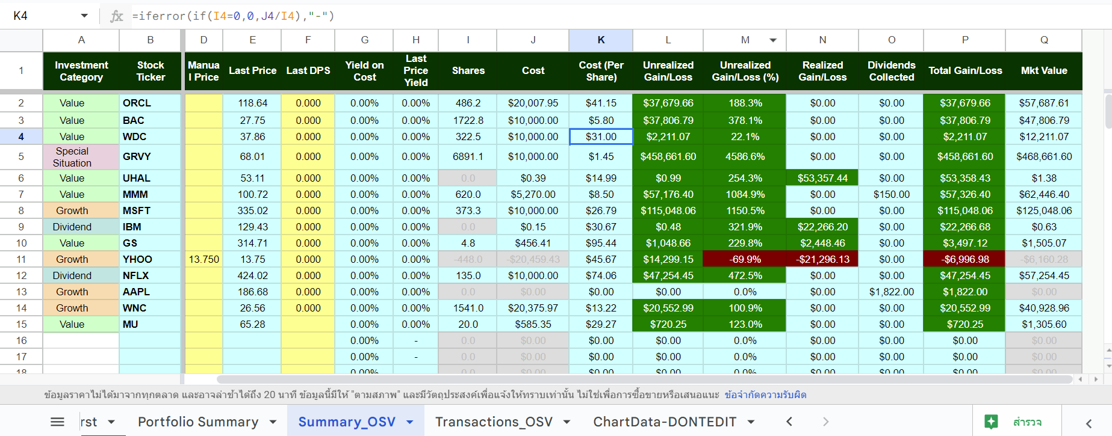Select column A header

point(81,40)
